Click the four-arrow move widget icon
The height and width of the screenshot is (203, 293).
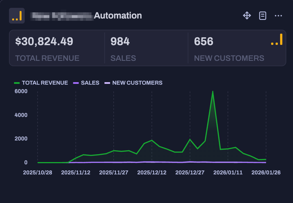click(x=247, y=16)
